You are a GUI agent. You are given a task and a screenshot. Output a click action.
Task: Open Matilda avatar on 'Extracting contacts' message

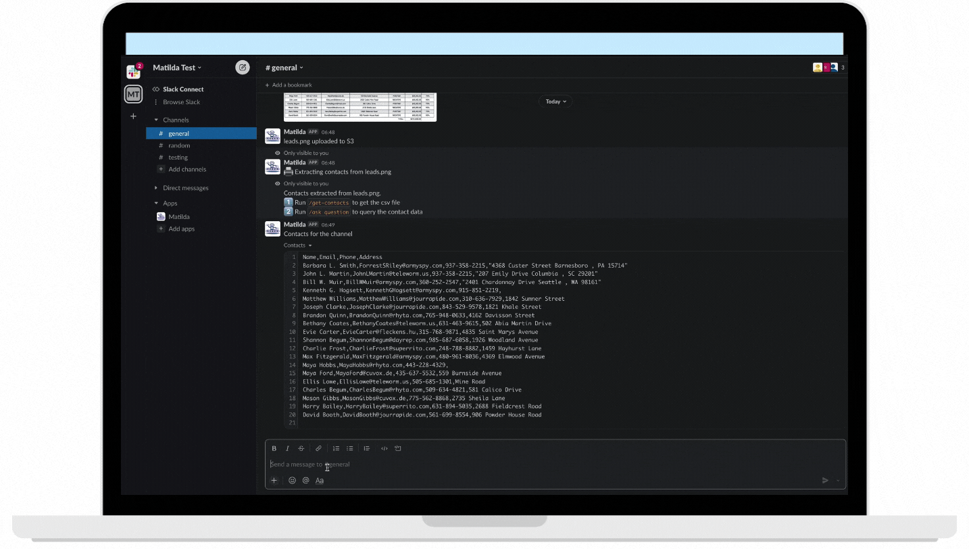pos(272,166)
